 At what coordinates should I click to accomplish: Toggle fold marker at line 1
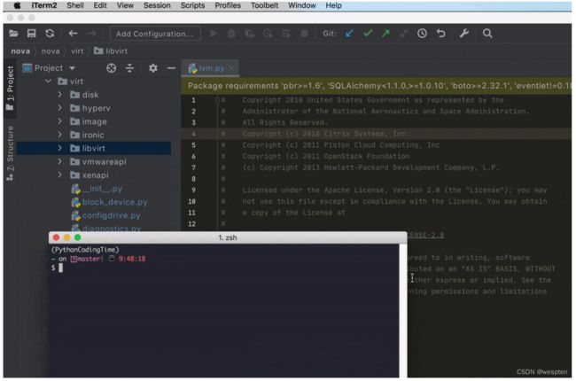point(217,100)
